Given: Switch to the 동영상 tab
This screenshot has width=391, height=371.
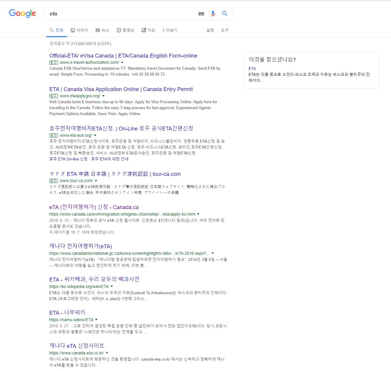Looking at the screenshot, I should pyautogui.click(x=125, y=30).
